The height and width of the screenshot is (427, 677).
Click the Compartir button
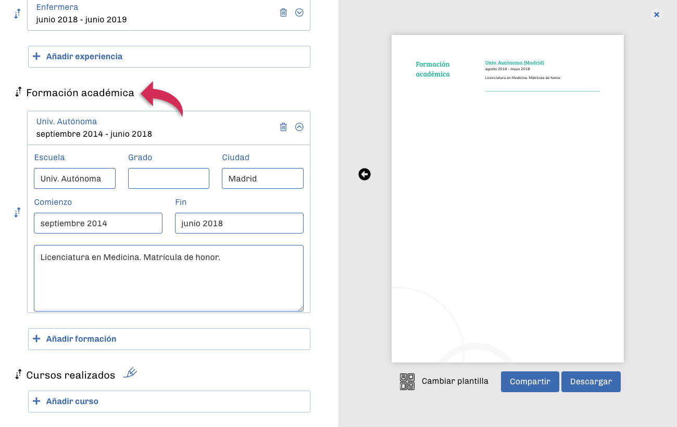[x=530, y=382]
